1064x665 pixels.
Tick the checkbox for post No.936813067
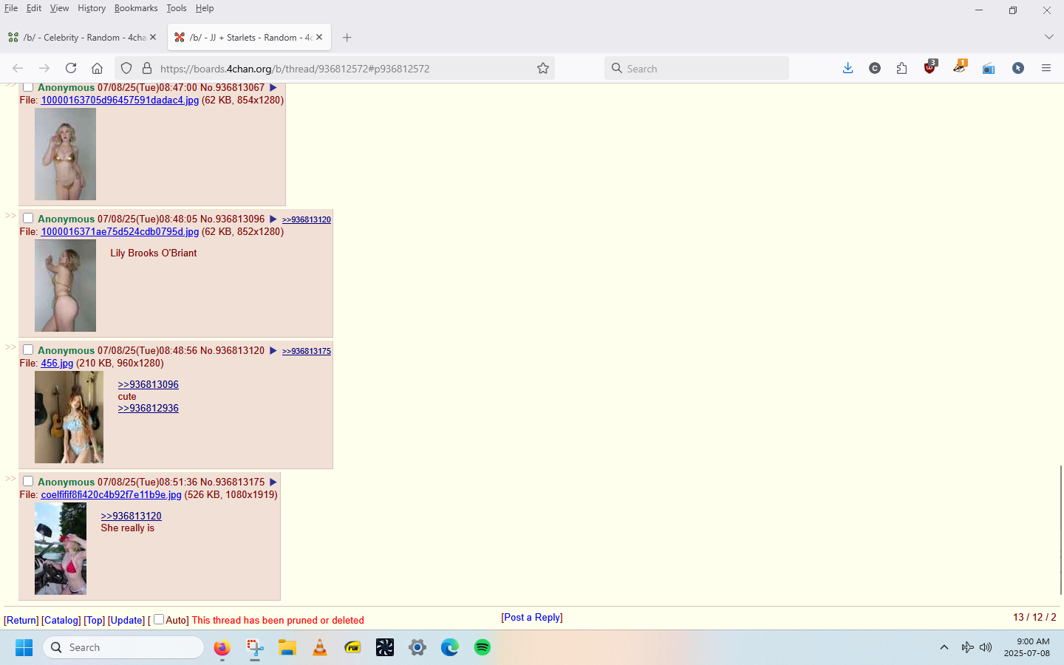(28, 86)
